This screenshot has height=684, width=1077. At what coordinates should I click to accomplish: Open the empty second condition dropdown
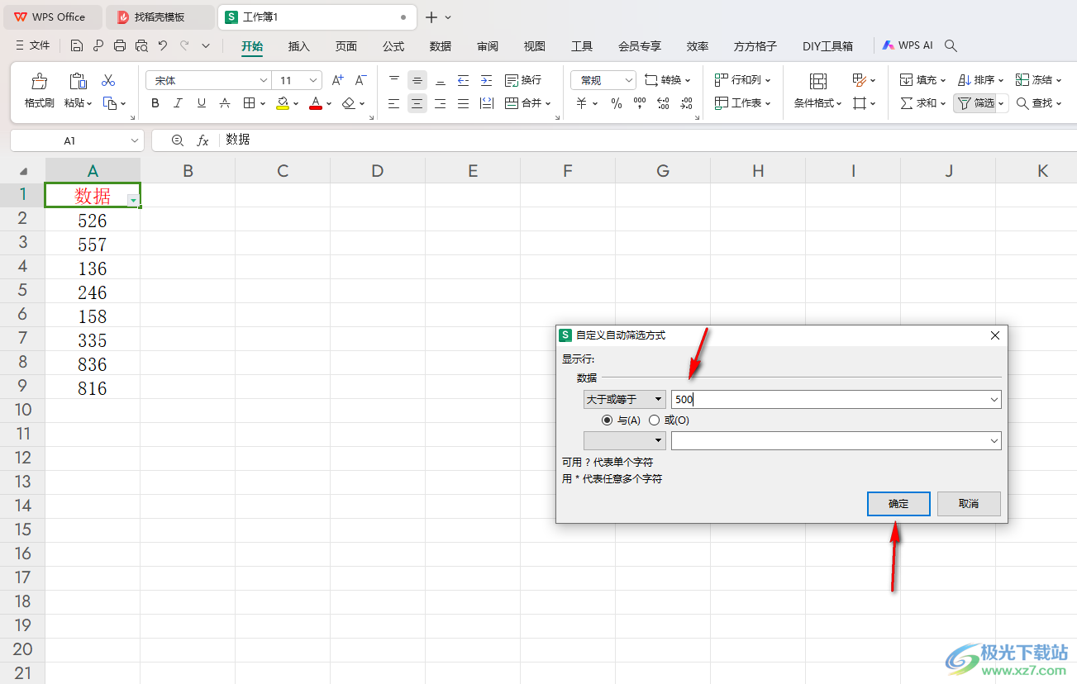pos(624,441)
